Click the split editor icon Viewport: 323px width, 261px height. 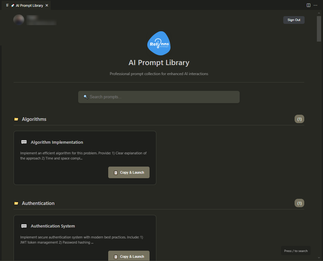(308, 5)
